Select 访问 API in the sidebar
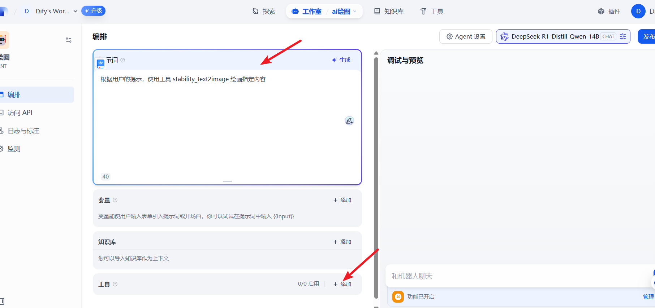655x308 pixels. (x=20, y=113)
